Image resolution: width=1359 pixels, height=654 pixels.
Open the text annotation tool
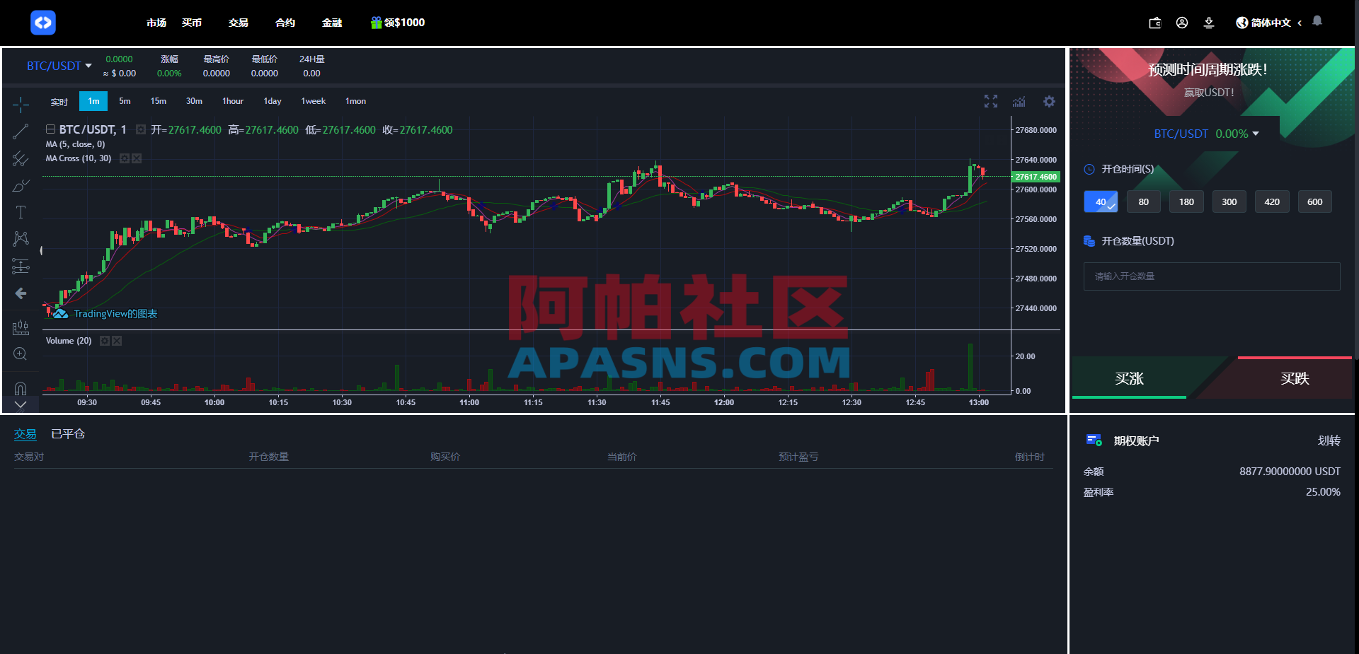pyautogui.click(x=21, y=211)
